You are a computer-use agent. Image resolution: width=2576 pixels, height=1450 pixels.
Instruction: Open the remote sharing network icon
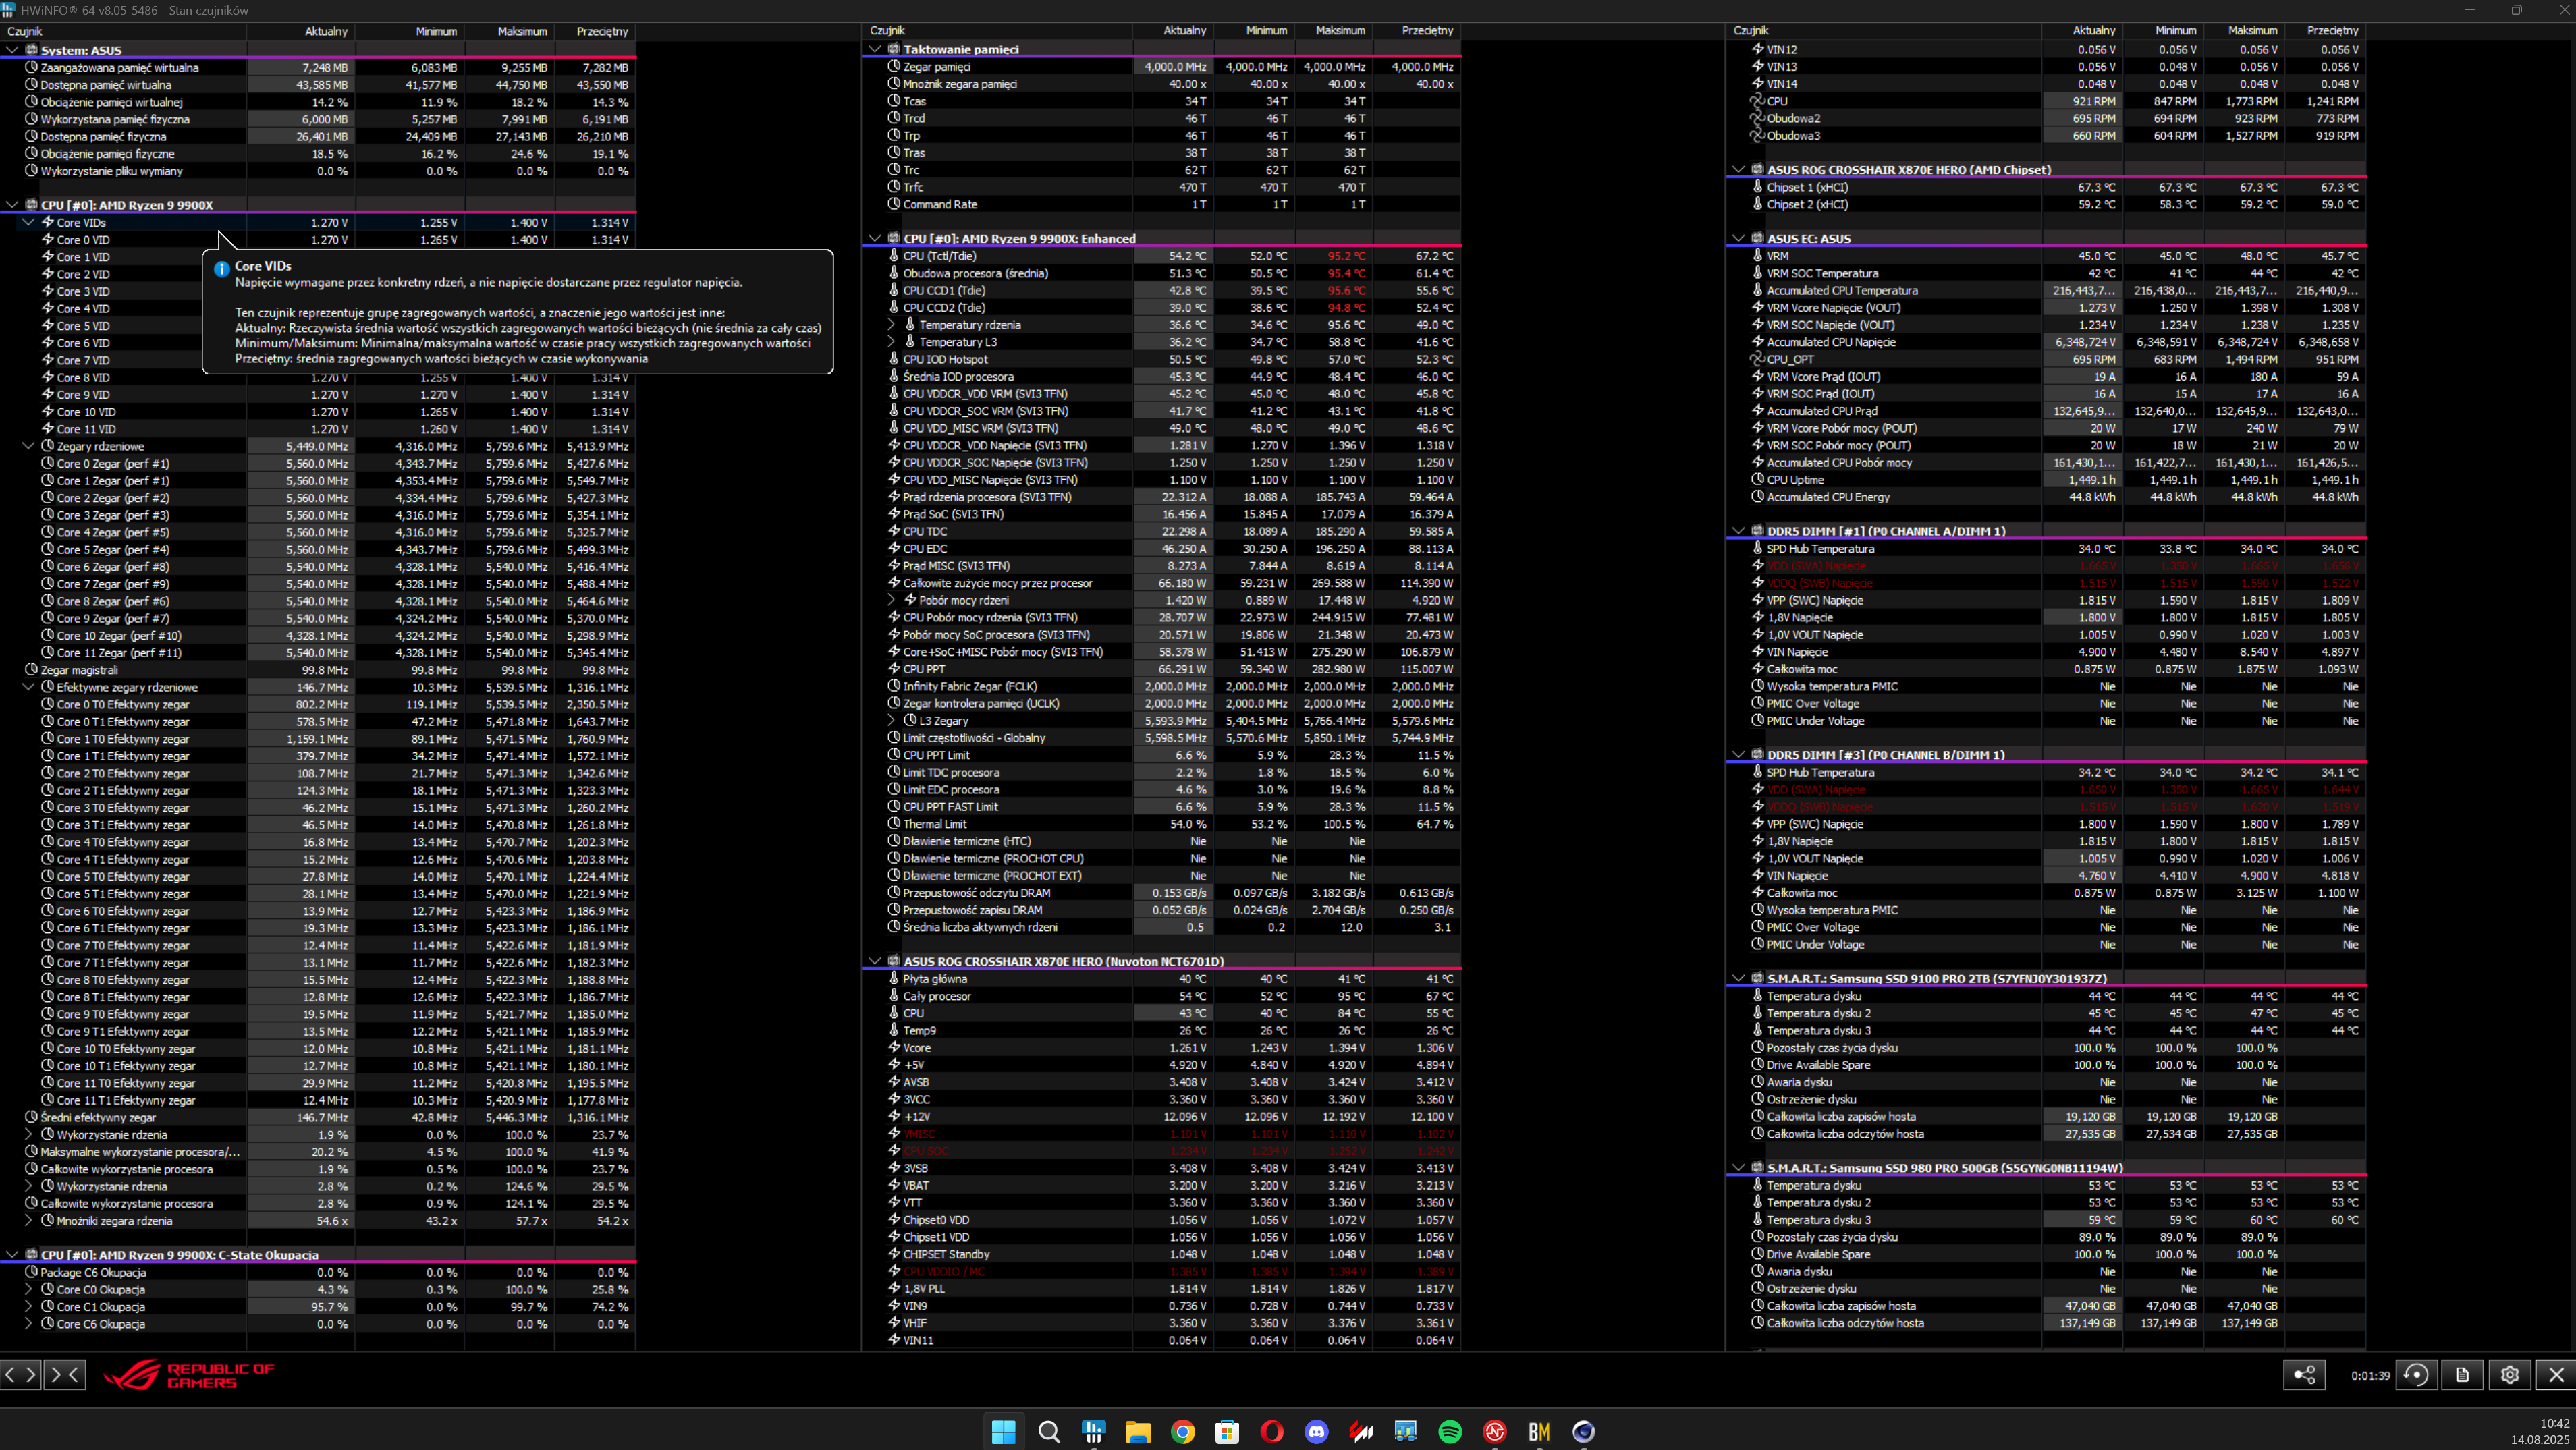pos(2304,1375)
